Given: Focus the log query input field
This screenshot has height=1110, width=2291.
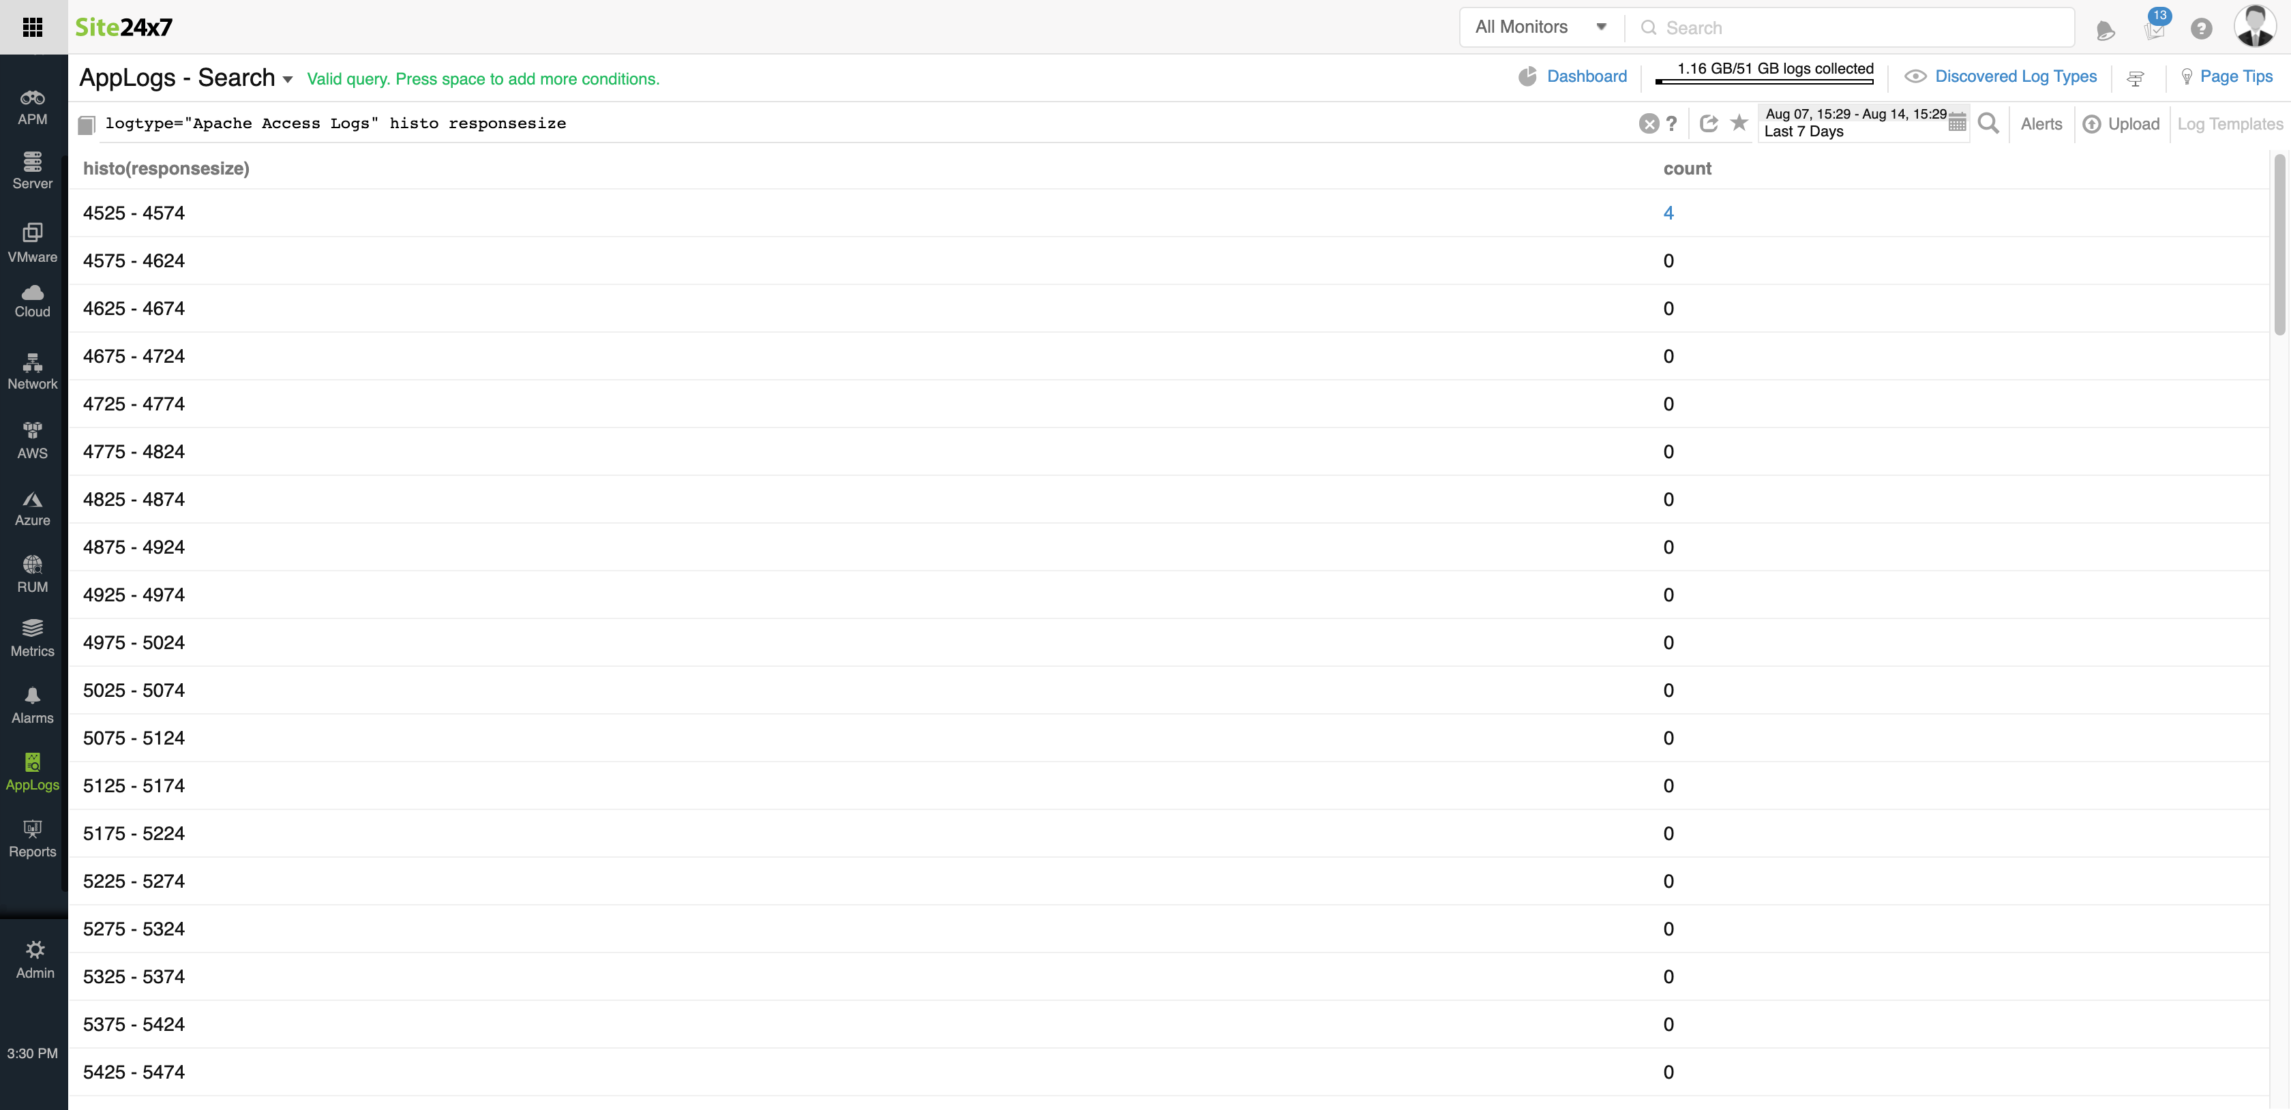Looking at the screenshot, I should pyautogui.click(x=800, y=123).
